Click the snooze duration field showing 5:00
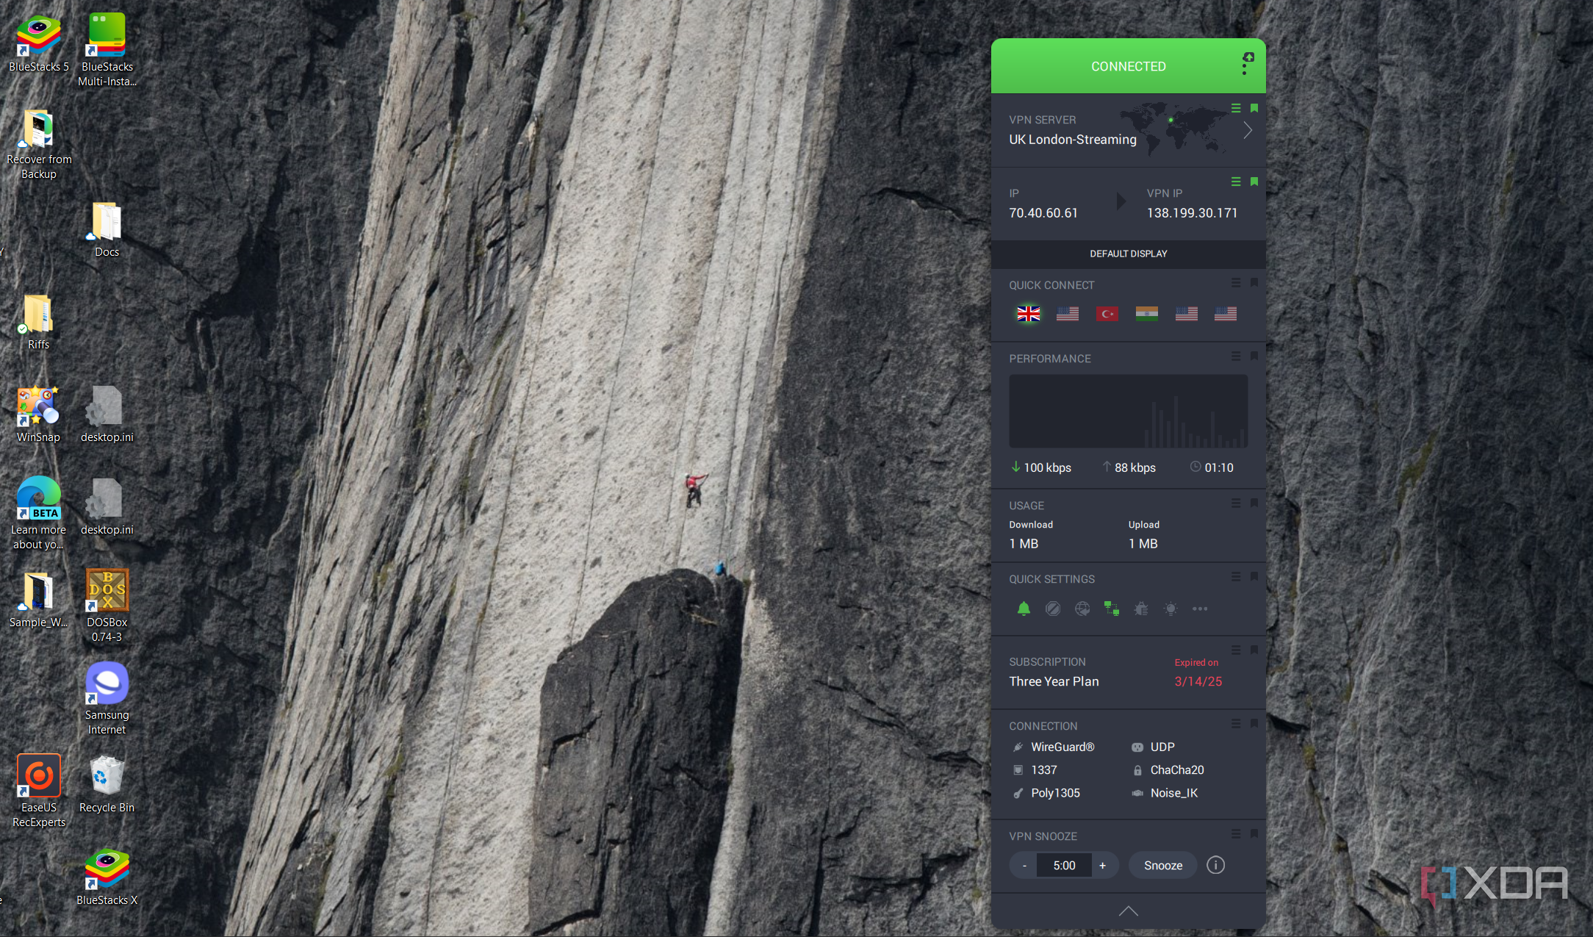 tap(1064, 866)
